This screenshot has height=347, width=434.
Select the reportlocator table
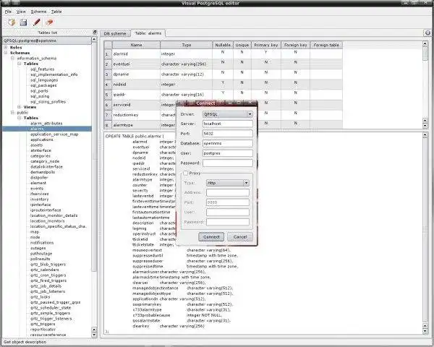[x=43, y=330]
